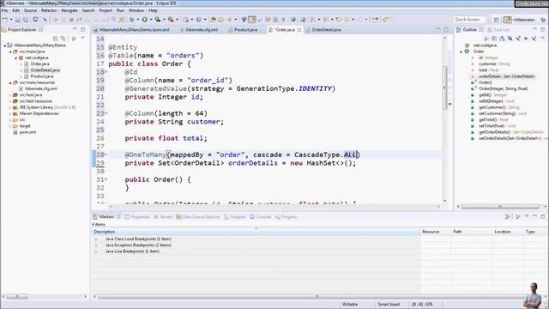Click the editor vertical scrollbar thumb

[x=444, y=88]
